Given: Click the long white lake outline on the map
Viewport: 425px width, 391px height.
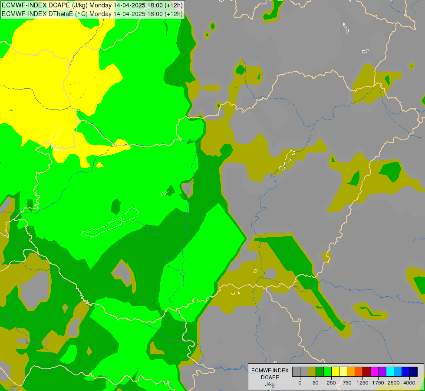Looking at the screenshot, I should 110,222.
